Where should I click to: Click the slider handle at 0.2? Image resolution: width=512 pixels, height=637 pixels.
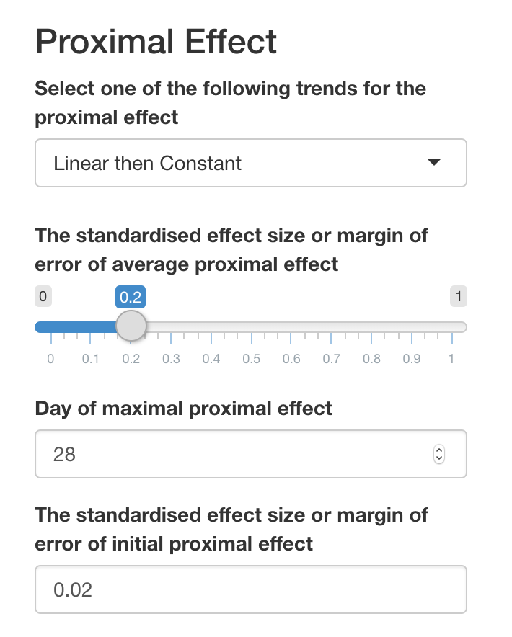click(x=131, y=326)
